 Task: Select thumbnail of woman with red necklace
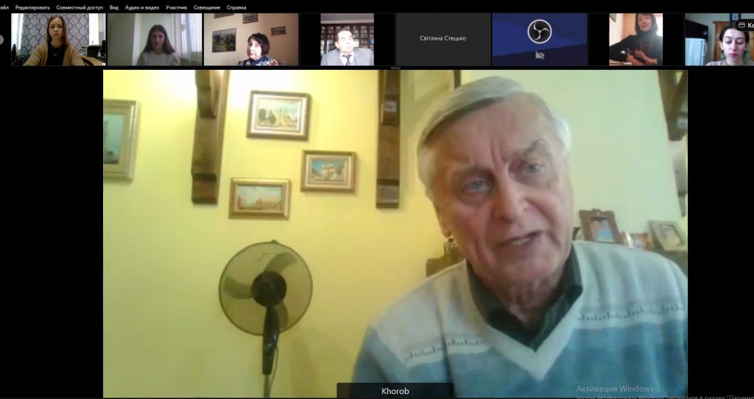pyautogui.click(x=635, y=40)
